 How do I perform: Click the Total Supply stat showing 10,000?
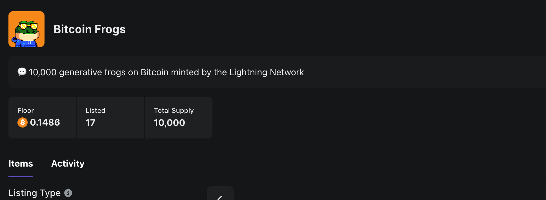pyautogui.click(x=178, y=117)
